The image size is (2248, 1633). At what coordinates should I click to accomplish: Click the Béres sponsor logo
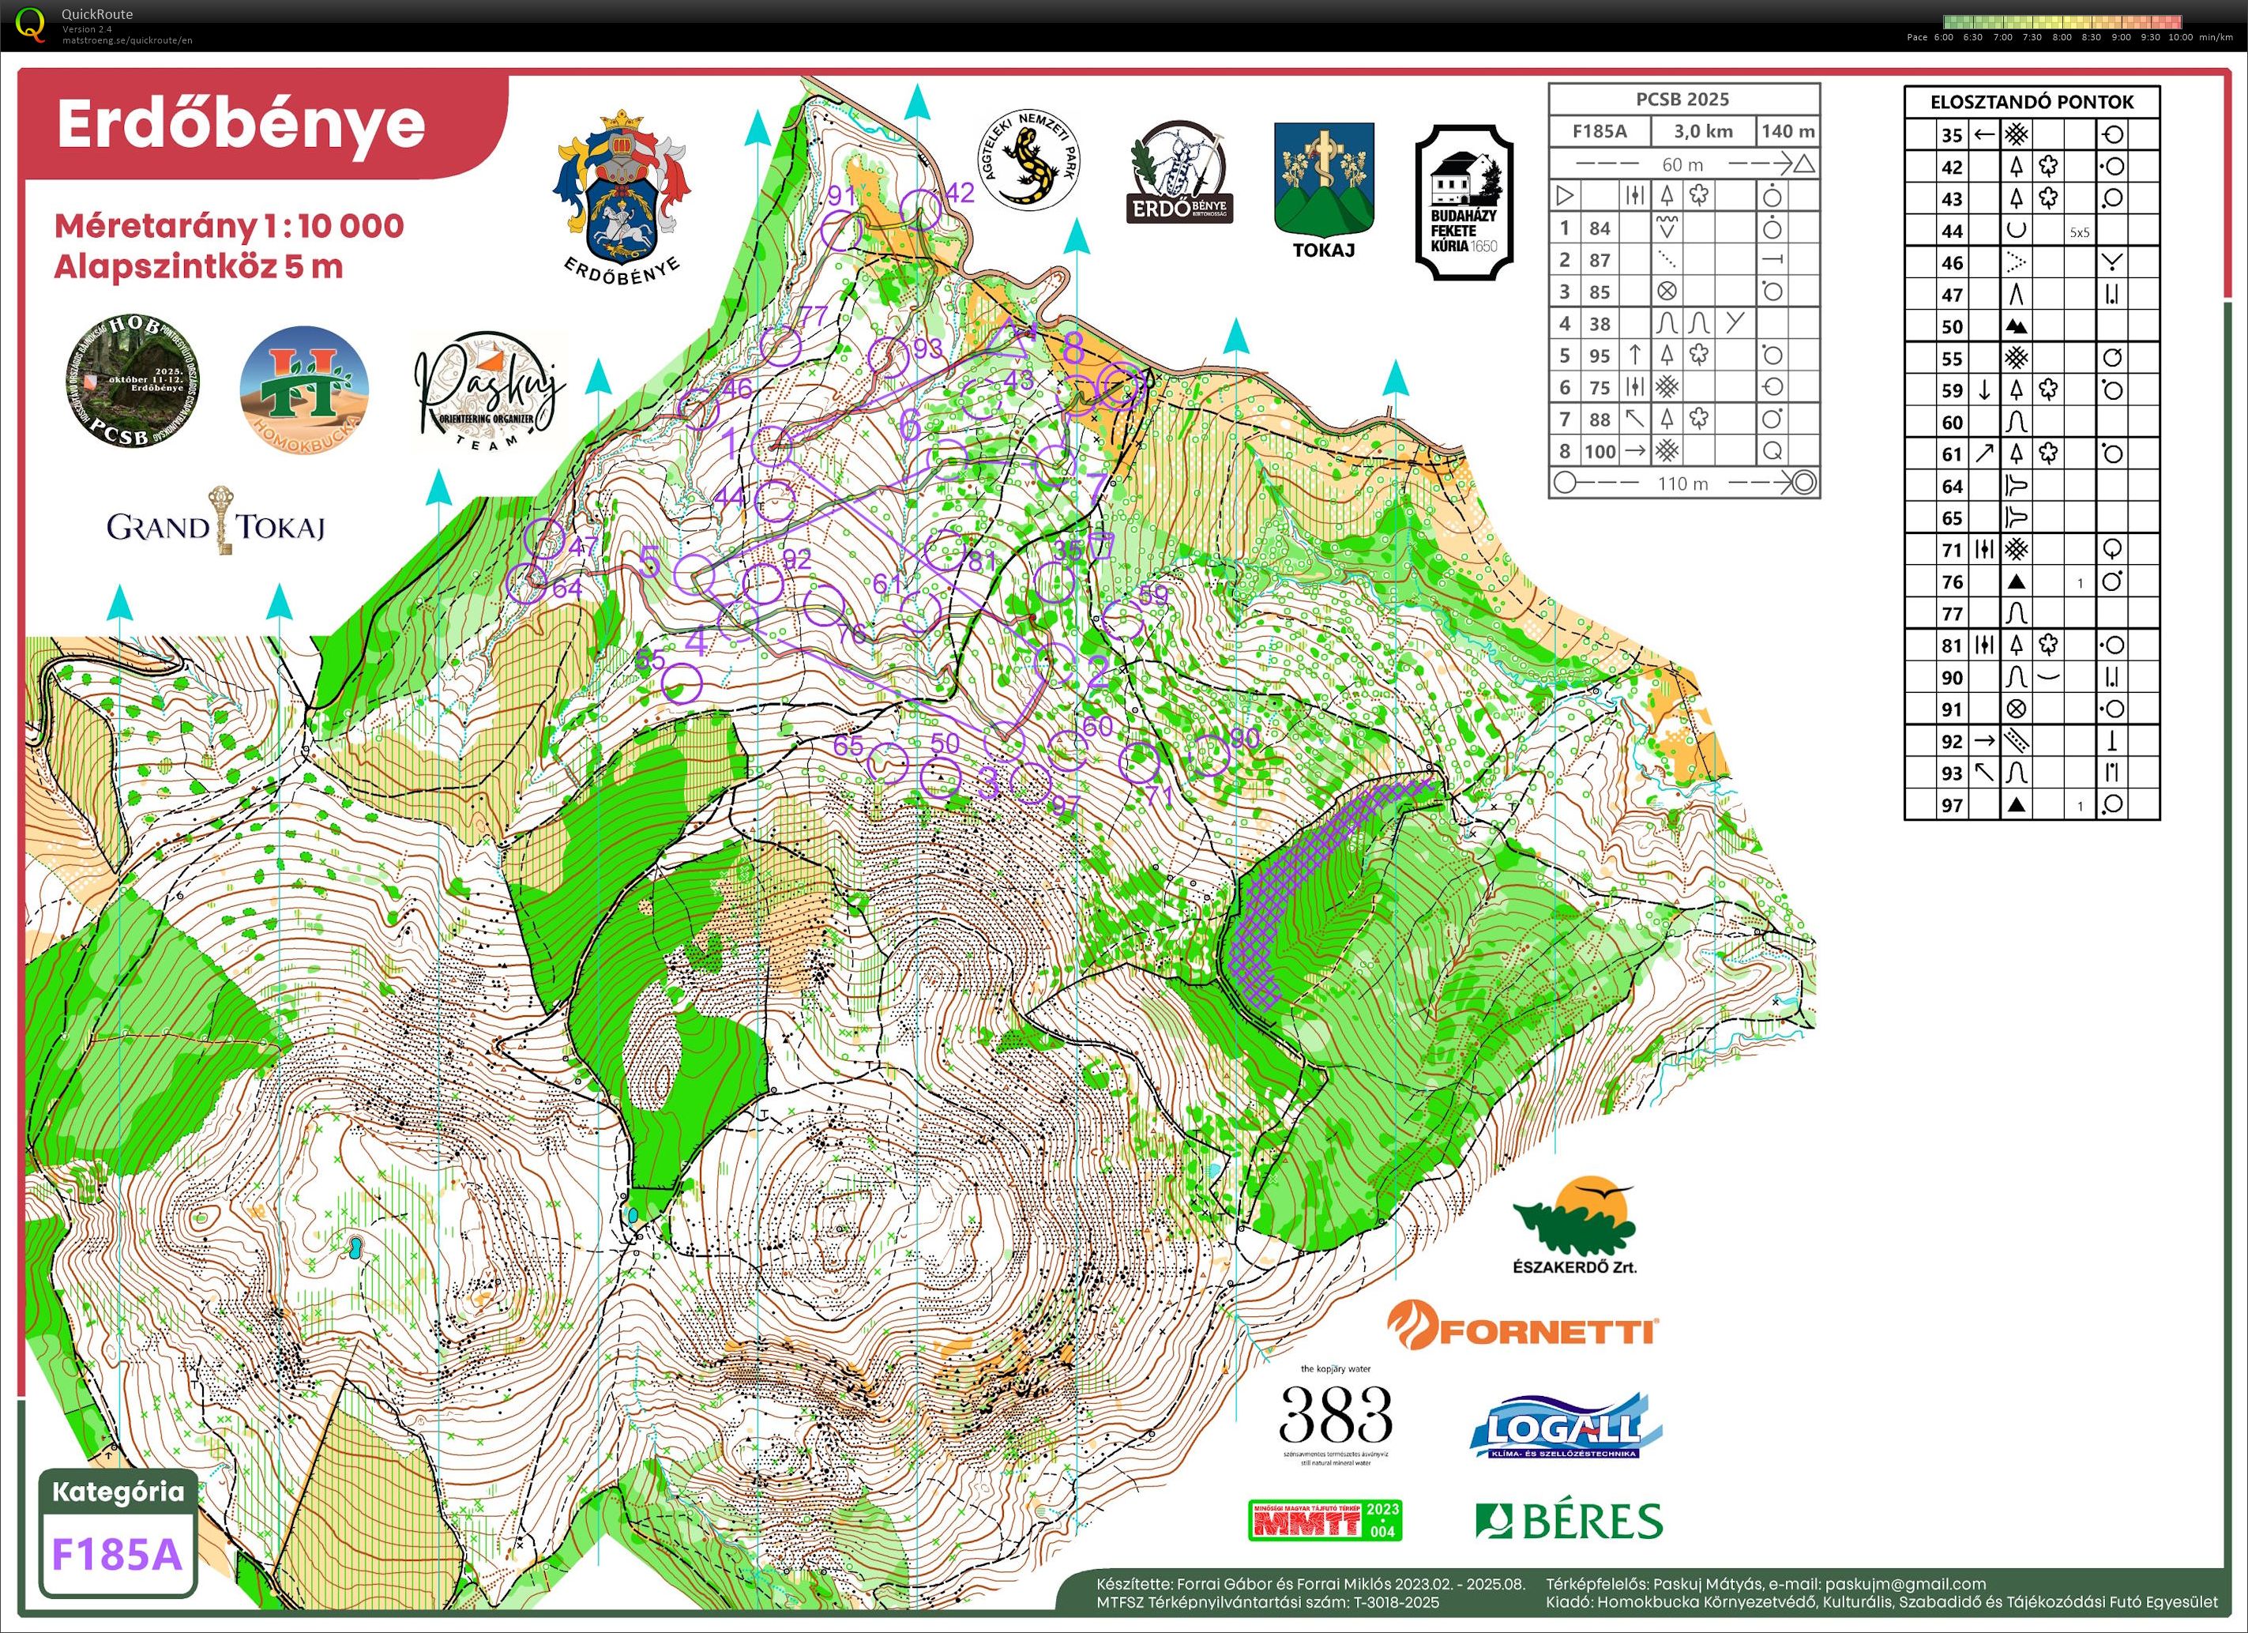point(1569,1520)
